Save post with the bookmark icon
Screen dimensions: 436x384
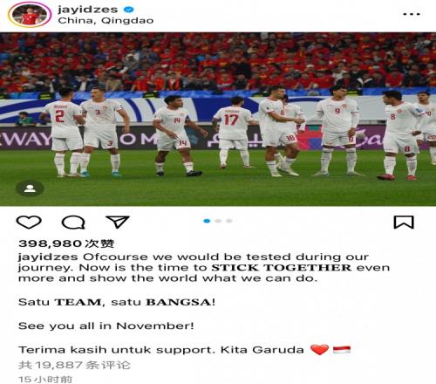(404, 223)
